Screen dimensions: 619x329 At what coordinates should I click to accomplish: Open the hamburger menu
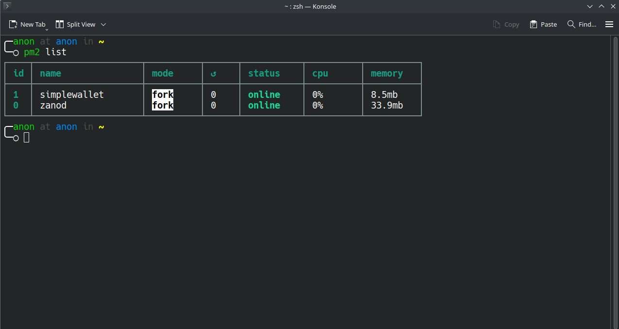pyautogui.click(x=609, y=24)
